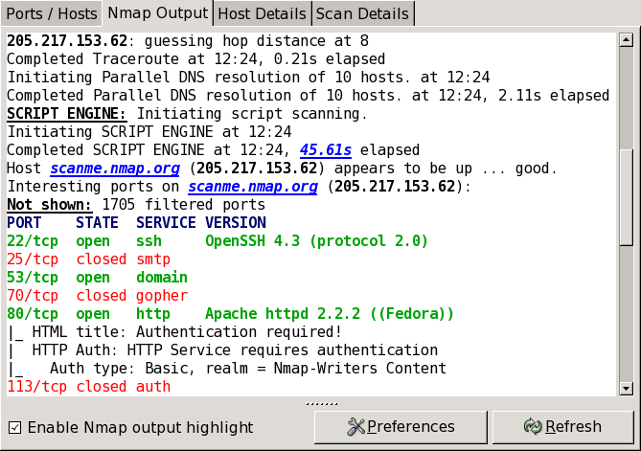Click the wrench icon on the Preferences button
641x451 pixels.
click(x=356, y=427)
